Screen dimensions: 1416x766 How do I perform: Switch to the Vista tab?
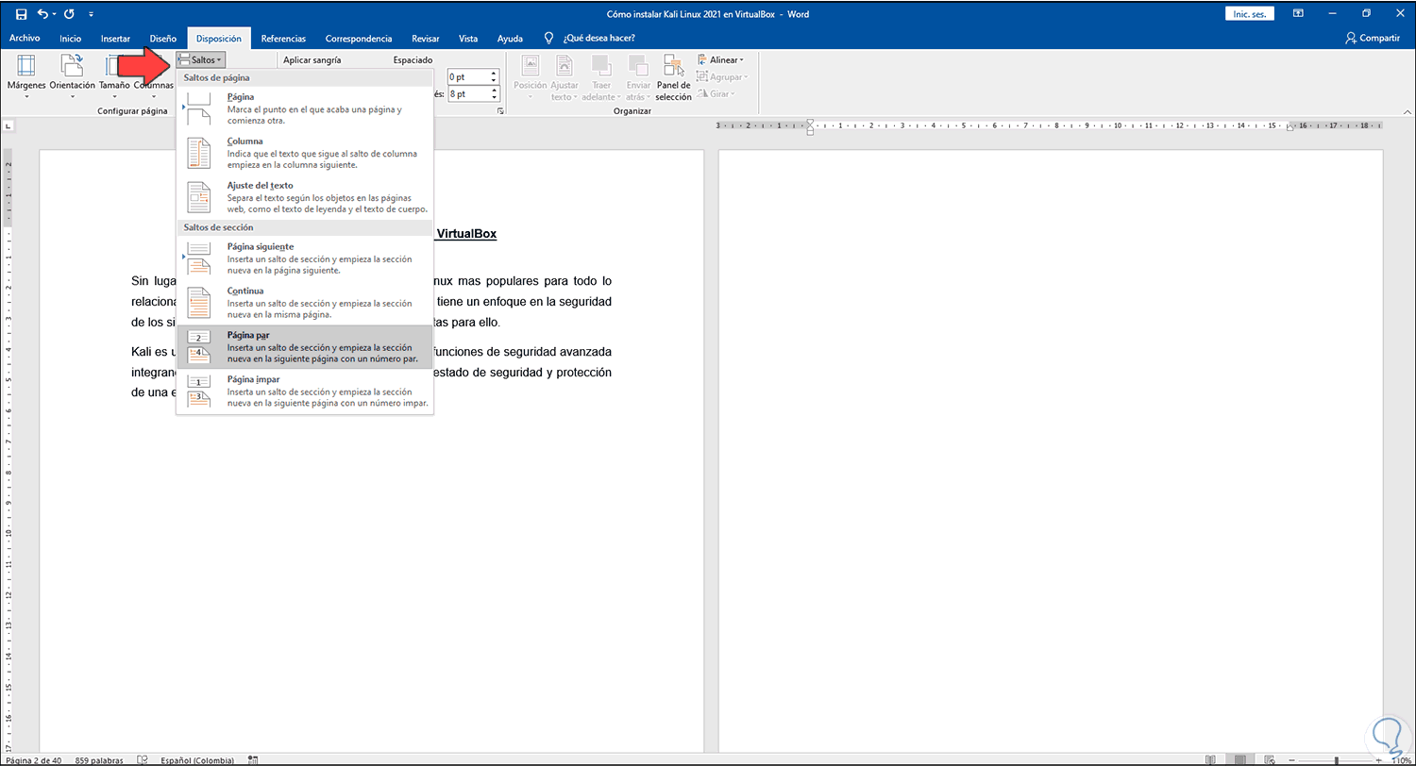coord(468,39)
